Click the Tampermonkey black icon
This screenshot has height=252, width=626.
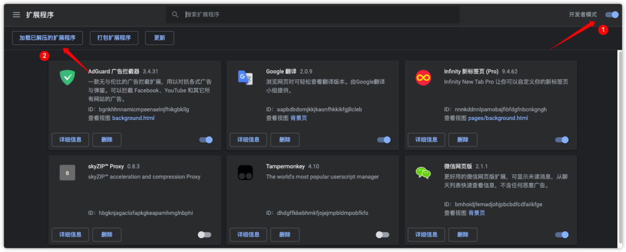click(x=245, y=173)
